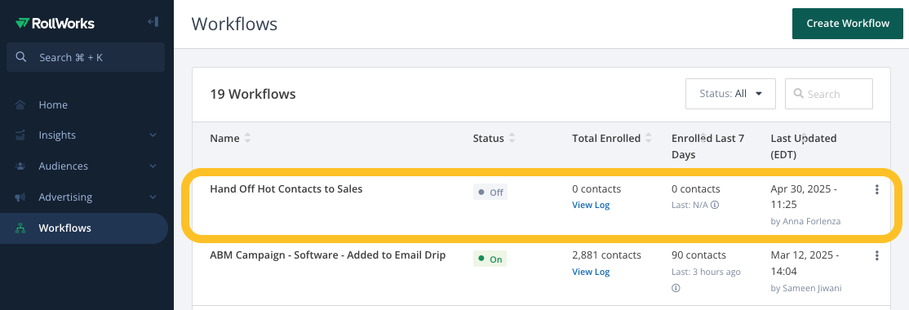Click 'by Sameen Jiwani' text
The width and height of the screenshot is (909, 310).
click(x=805, y=288)
